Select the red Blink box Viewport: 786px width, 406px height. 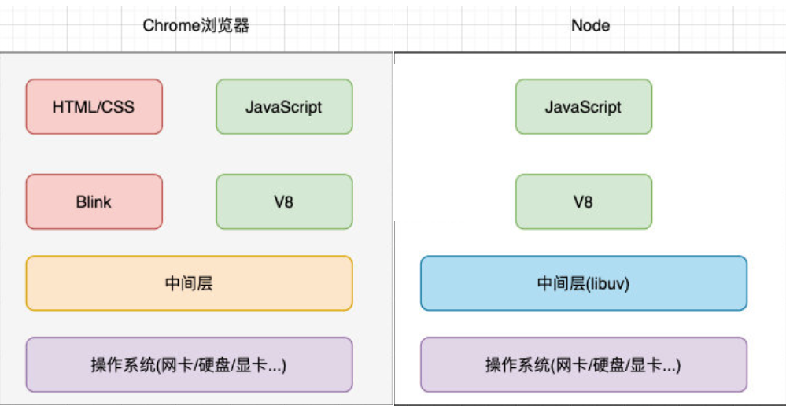pos(94,201)
